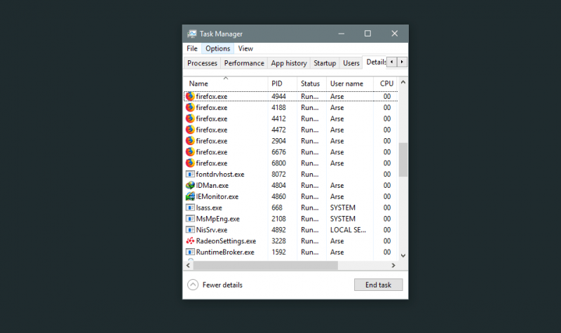Image resolution: width=561 pixels, height=333 pixels.
Task: Click the MsMpEng.exe process icon
Action: click(x=190, y=219)
